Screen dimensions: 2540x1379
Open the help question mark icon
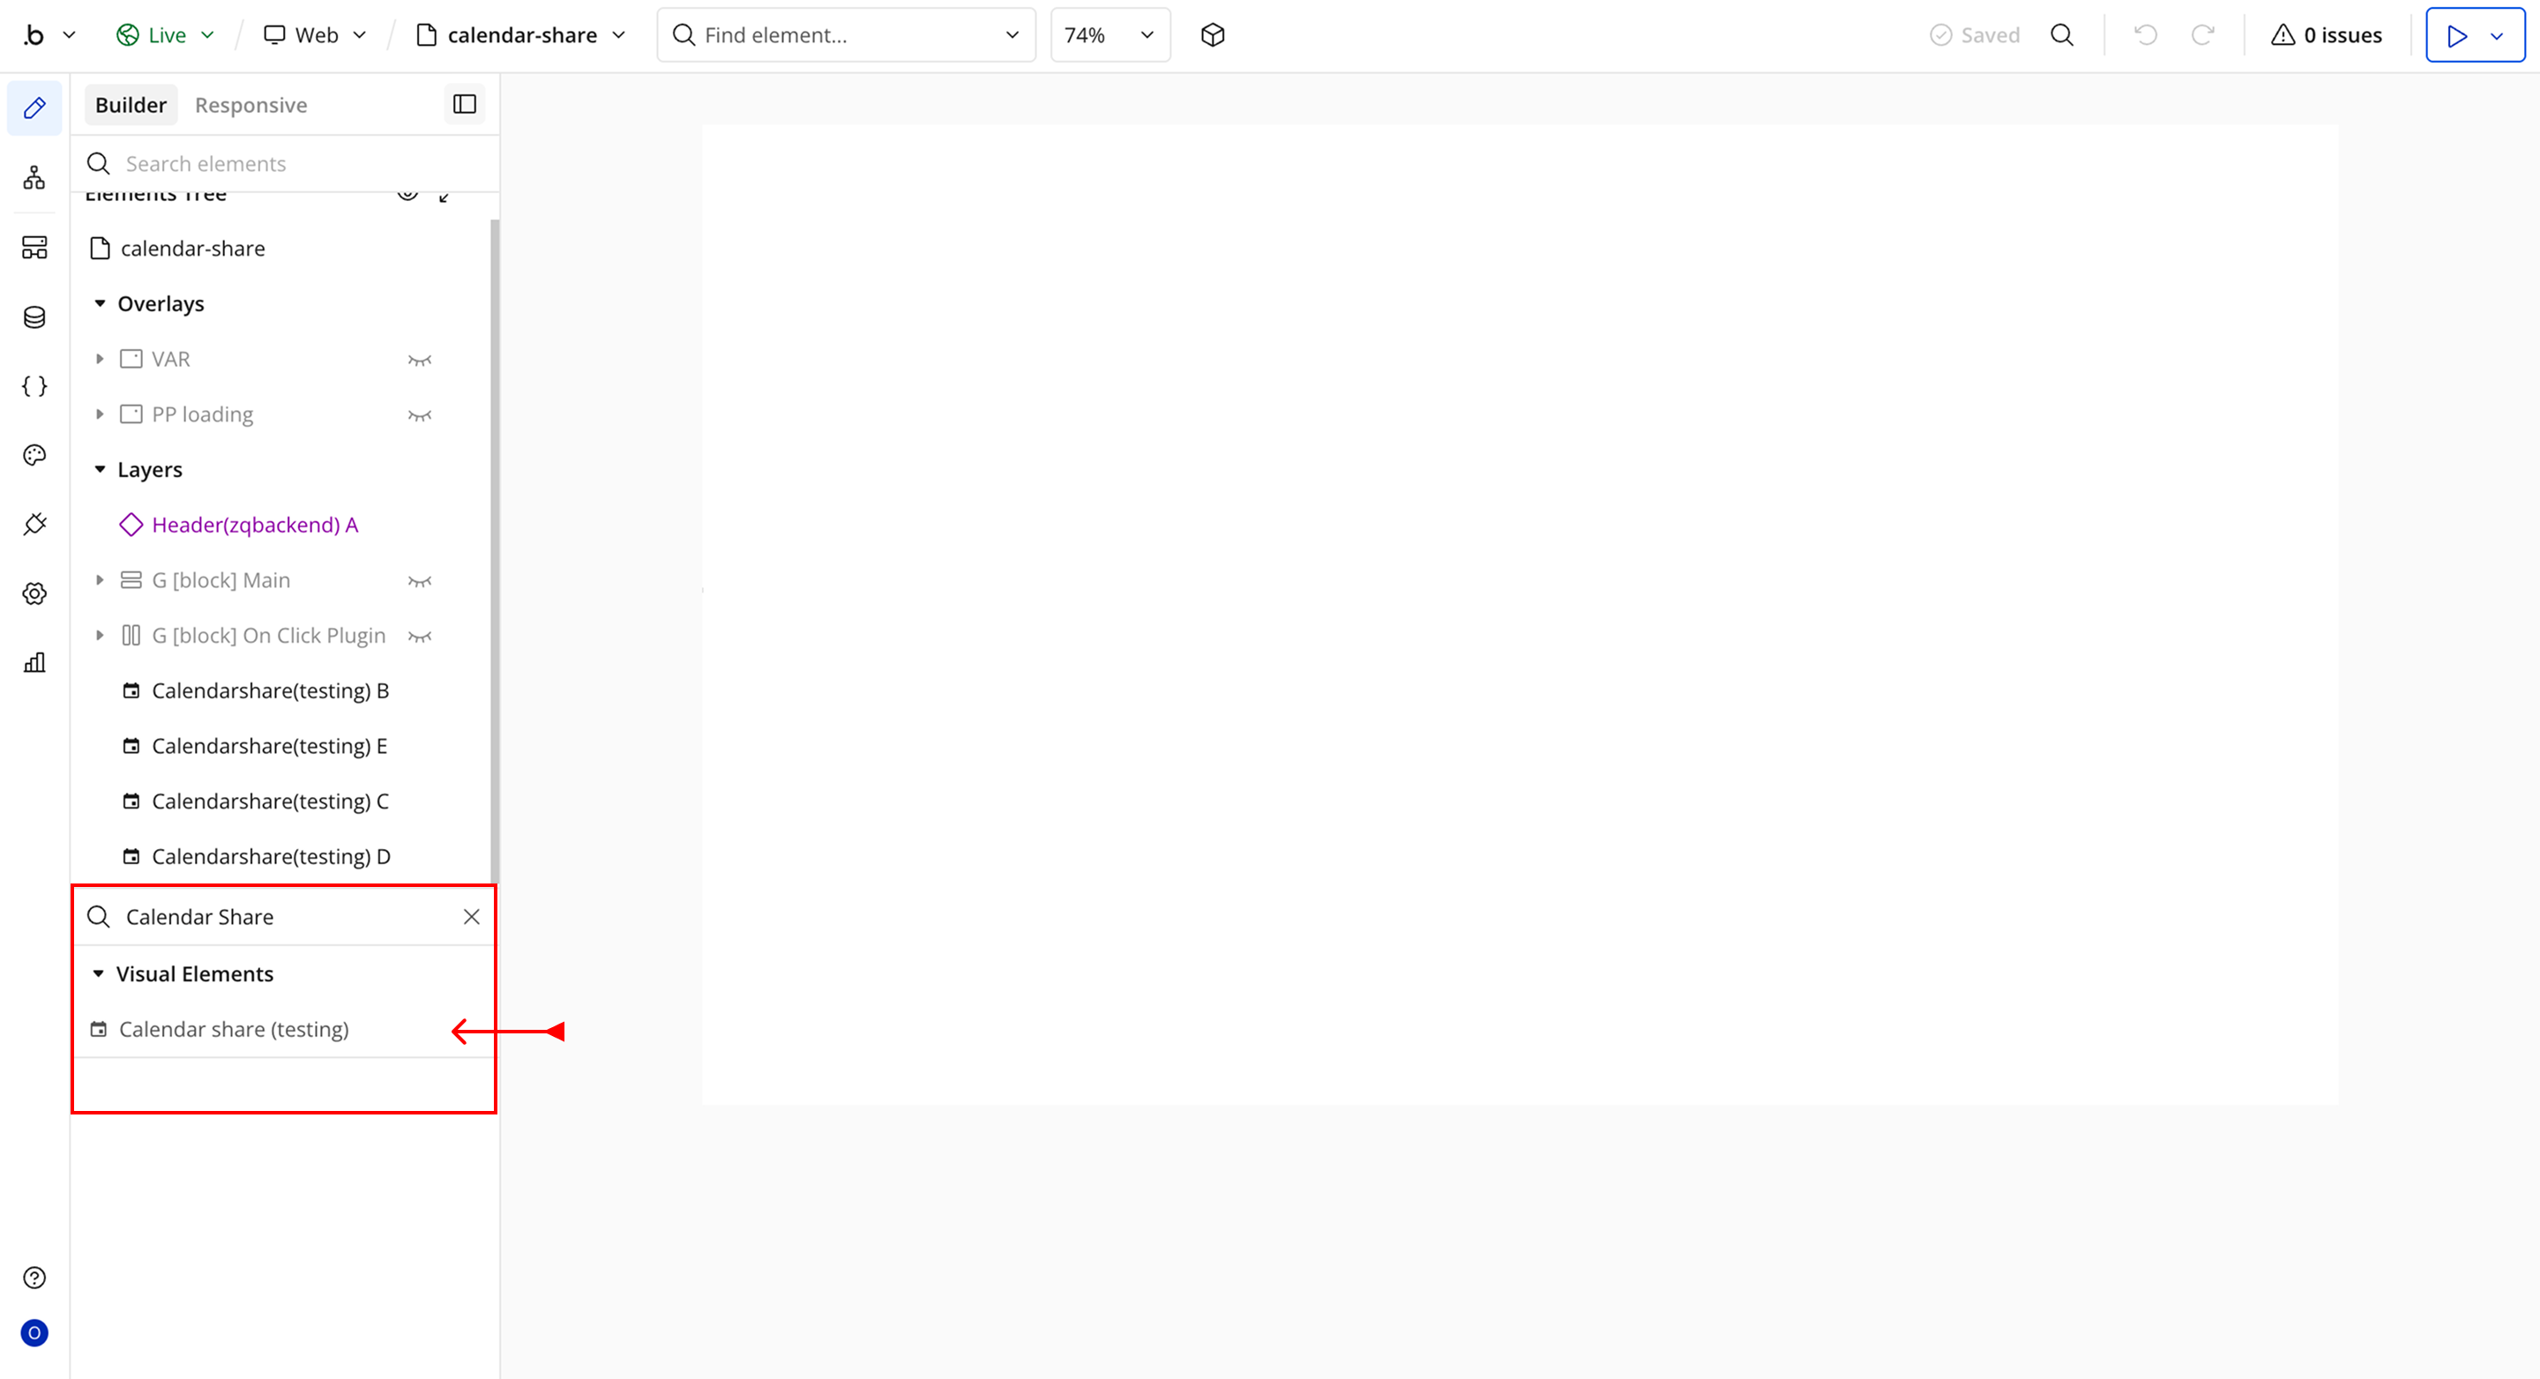coord(34,1278)
